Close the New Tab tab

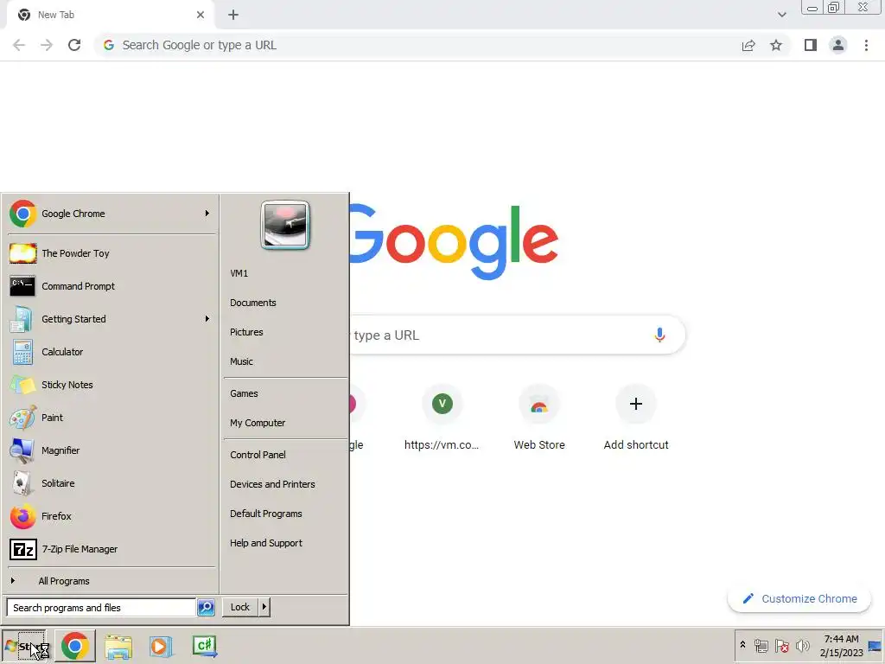[201, 15]
